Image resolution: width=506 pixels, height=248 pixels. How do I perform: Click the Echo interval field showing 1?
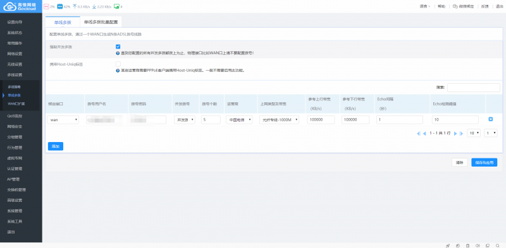point(400,120)
